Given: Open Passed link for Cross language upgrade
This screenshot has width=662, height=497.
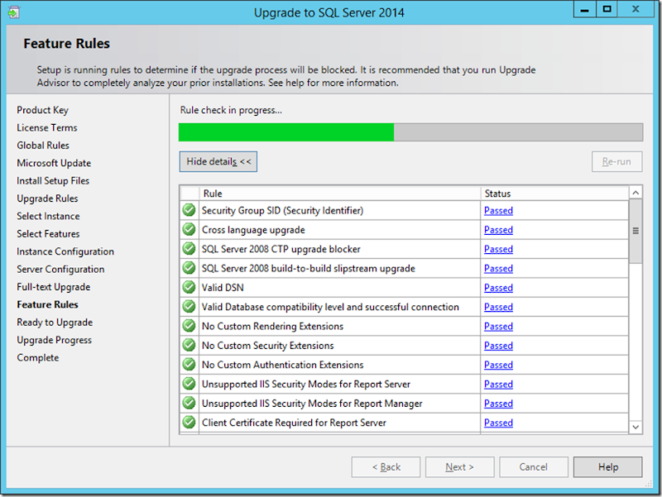Looking at the screenshot, I should tap(498, 230).
